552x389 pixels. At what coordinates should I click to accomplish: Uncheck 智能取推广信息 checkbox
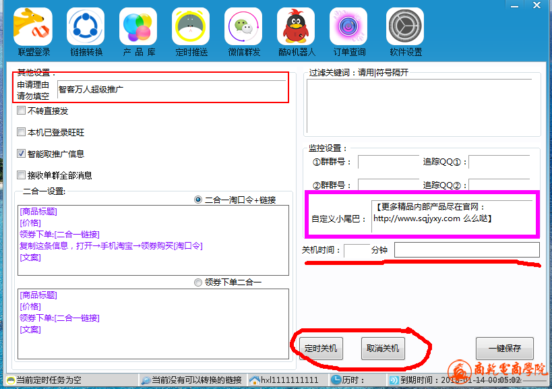tap(21, 154)
